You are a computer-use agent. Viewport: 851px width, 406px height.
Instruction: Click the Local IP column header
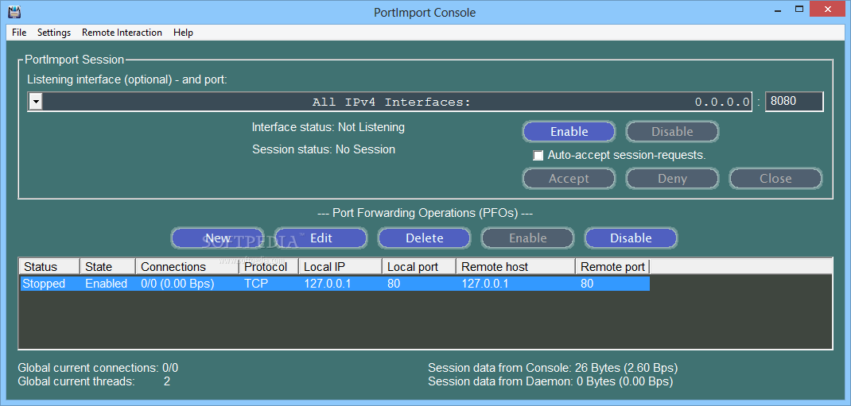(341, 267)
